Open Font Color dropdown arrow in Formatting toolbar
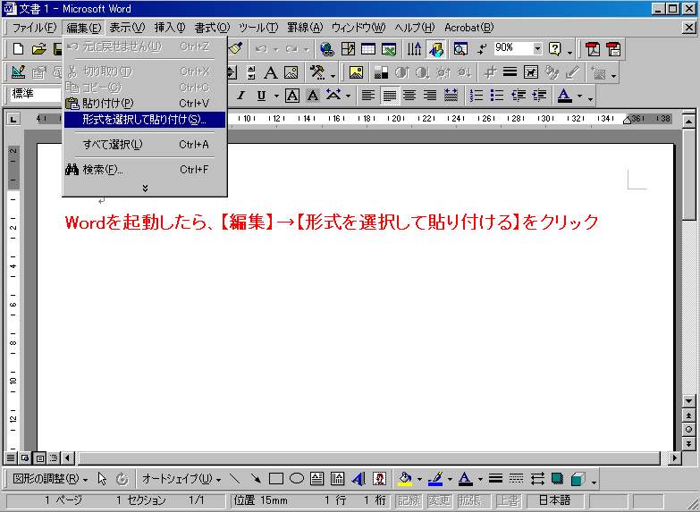 (x=579, y=96)
